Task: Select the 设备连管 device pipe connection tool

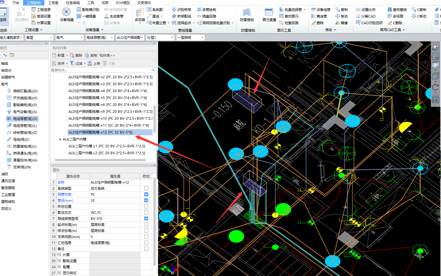Action: tap(321, 9)
